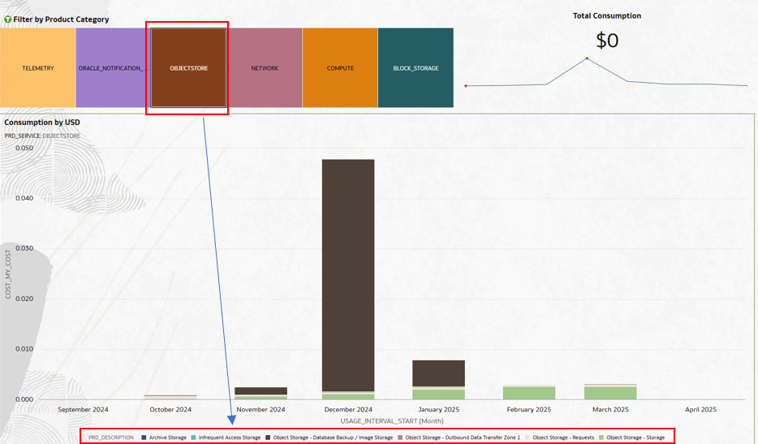Select the TELEMETRY category tile

tap(37, 67)
